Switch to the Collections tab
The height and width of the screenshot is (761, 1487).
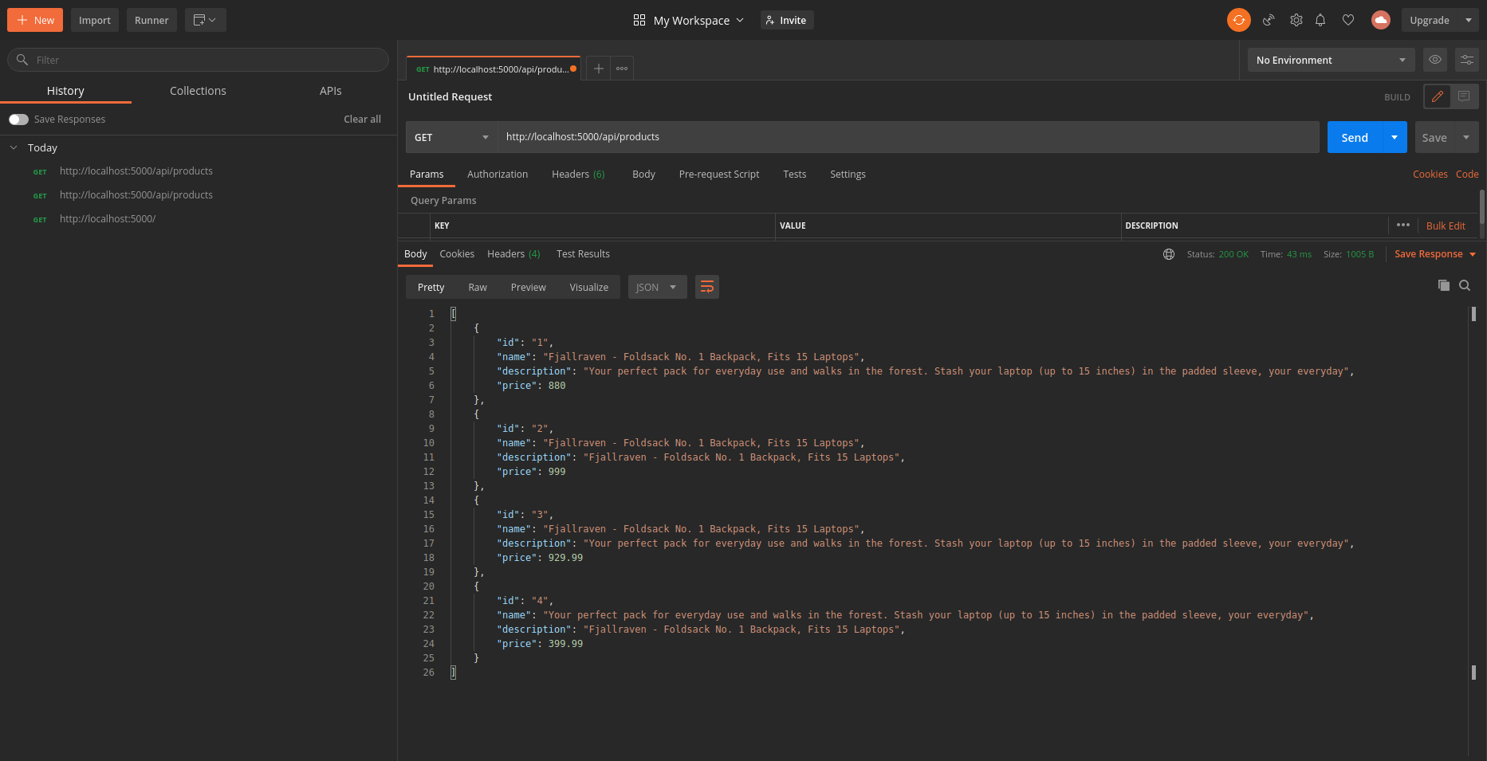point(198,91)
